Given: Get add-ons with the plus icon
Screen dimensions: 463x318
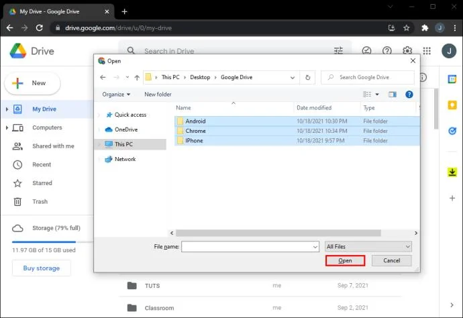Looking at the screenshot, I should point(452,198).
